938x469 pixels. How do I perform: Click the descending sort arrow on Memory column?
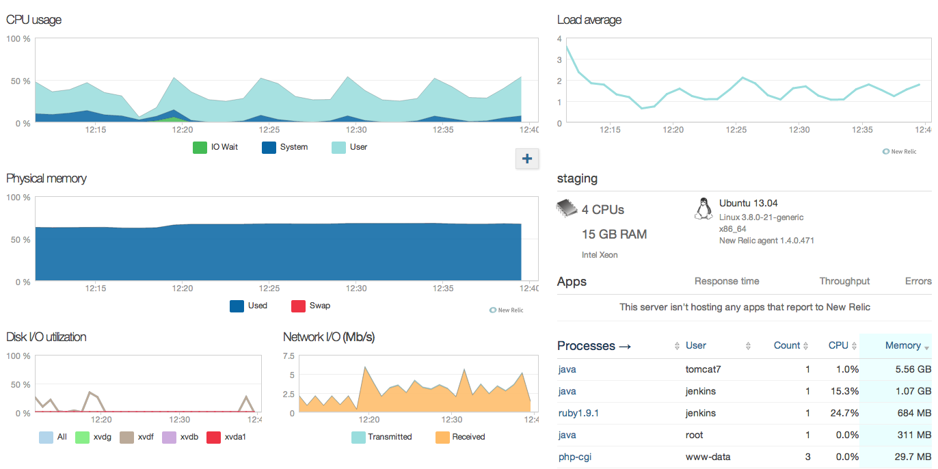coord(927,348)
